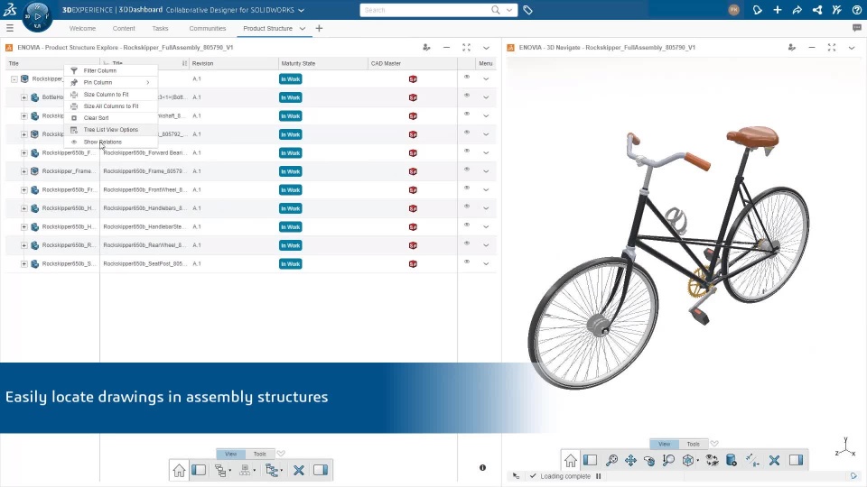867x487 pixels.
Task: Click close X in Product Structure toolbar
Action: coord(299,471)
